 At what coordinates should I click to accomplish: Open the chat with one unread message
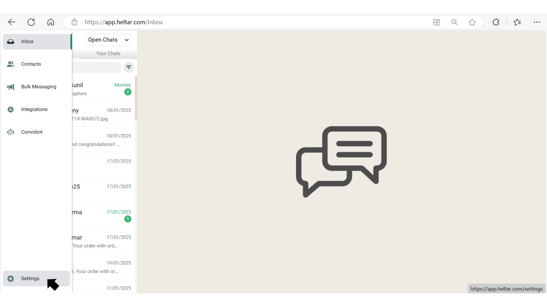click(x=103, y=216)
